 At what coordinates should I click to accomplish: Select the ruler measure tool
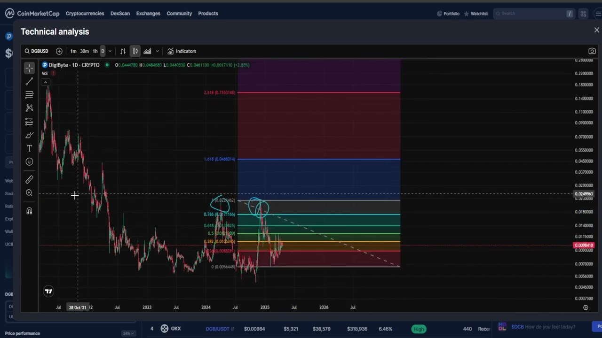point(29,179)
